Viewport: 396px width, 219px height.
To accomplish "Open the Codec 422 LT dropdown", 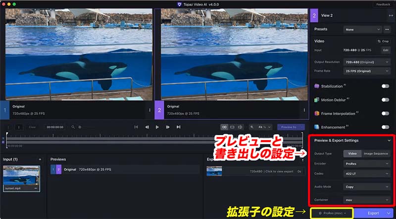I will [x=367, y=174].
